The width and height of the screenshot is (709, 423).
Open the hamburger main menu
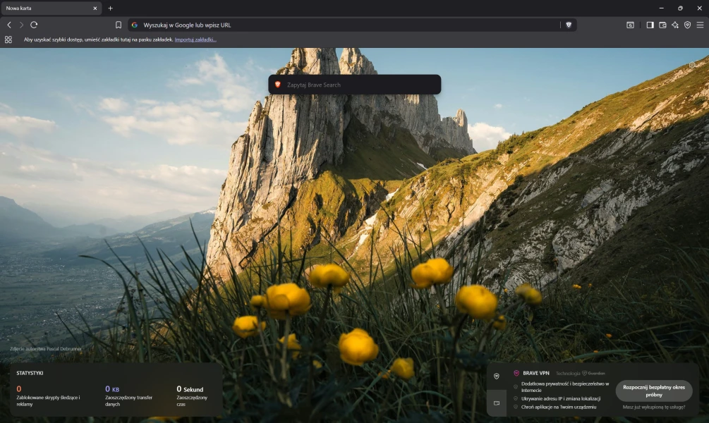pos(700,25)
